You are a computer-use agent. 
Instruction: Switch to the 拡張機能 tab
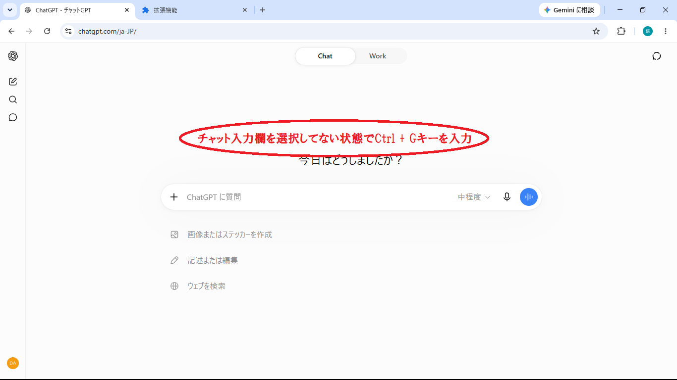(194, 10)
